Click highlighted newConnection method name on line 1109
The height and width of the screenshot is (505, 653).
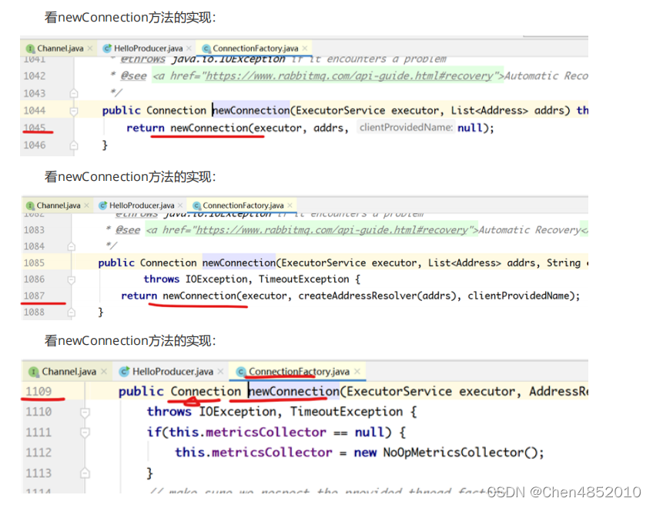pos(293,391)
